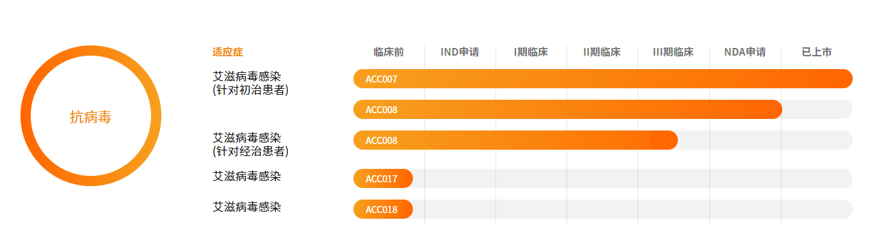Click the ACC008 bar reaching NDA申请

(x=568, y=109)
